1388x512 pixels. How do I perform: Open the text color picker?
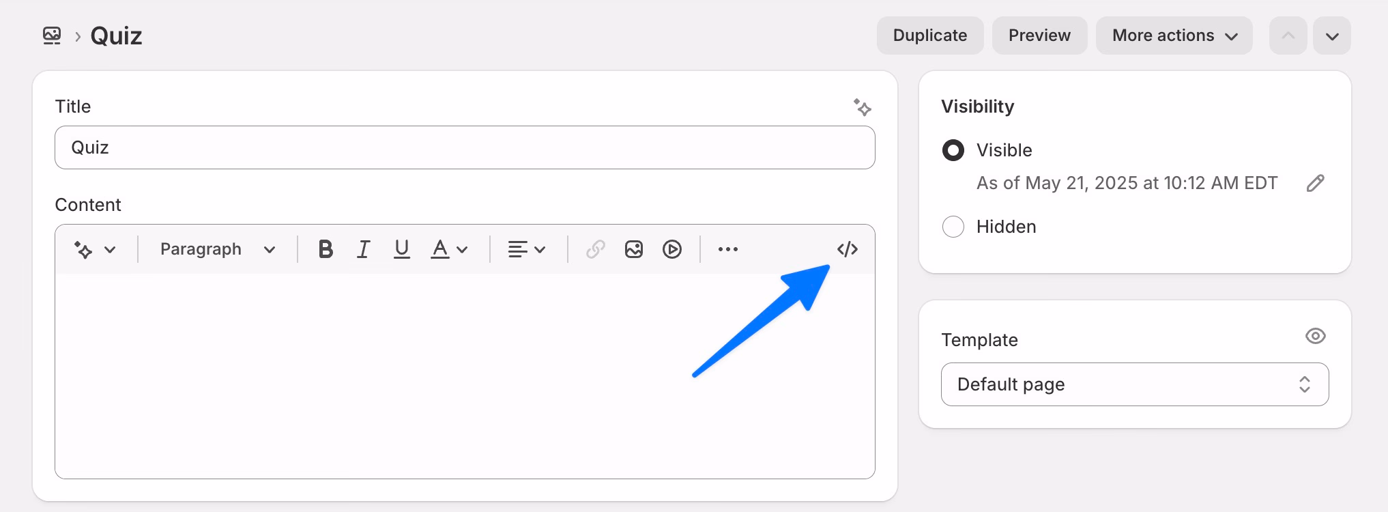449,249
